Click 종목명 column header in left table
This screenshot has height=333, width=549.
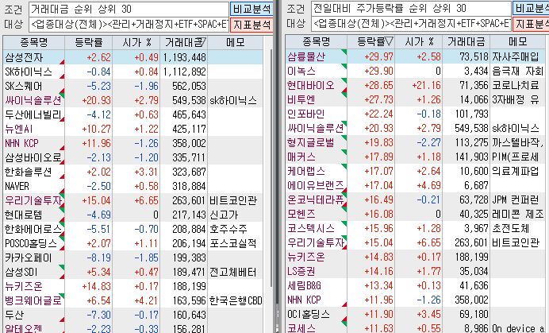pyautogui.click(x=33, y=43)
